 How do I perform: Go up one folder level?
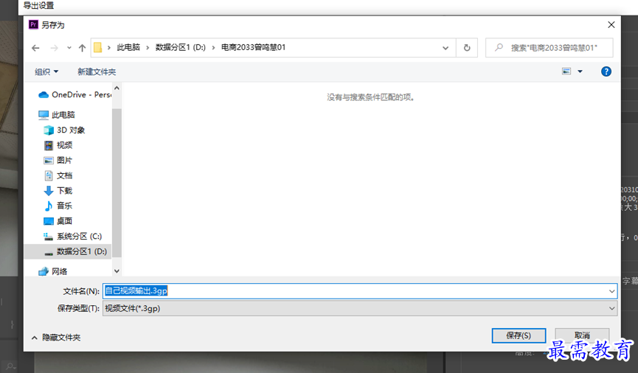click(82, 48)
